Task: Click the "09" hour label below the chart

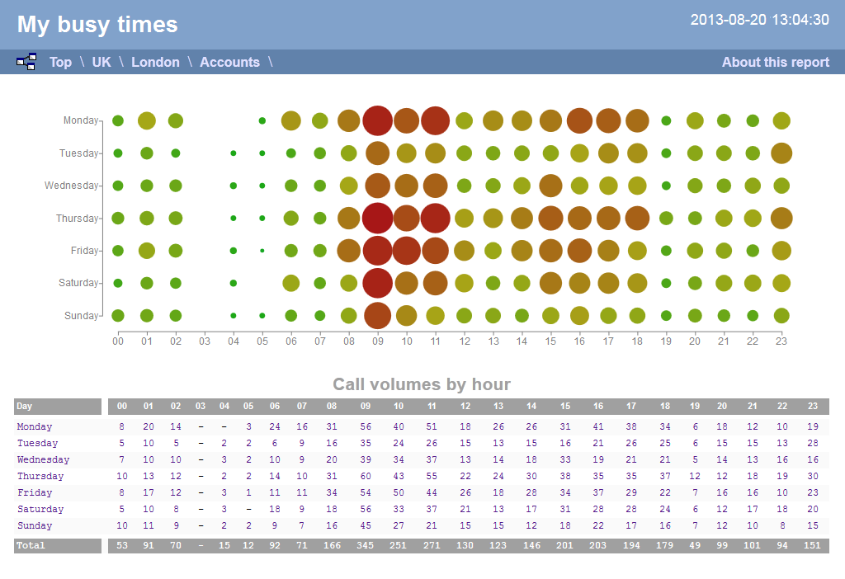Action: click(x=378, y=341)
